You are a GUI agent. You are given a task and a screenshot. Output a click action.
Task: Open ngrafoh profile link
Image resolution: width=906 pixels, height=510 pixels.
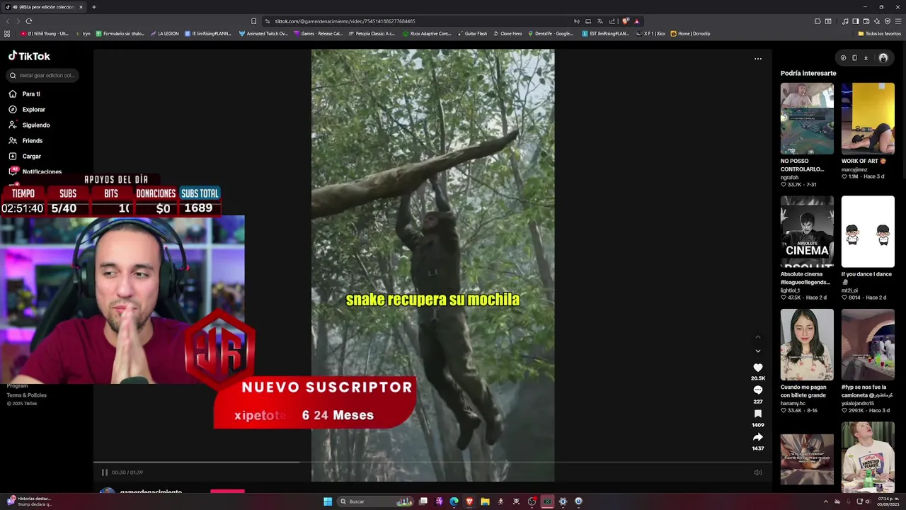pyautogui.click(x=789, y=177)
